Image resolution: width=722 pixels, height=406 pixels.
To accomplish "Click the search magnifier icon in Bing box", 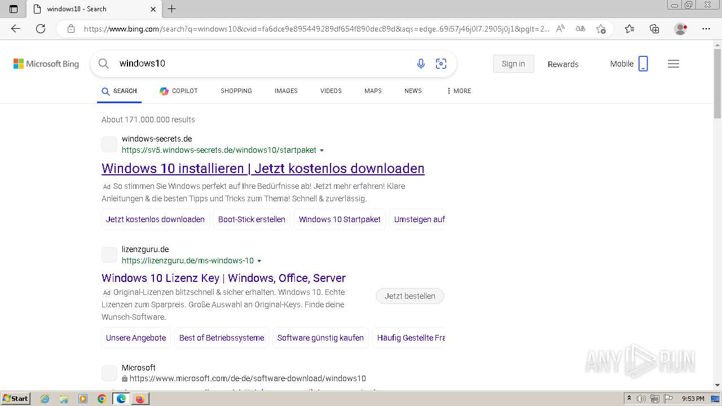I will (104, 64).
